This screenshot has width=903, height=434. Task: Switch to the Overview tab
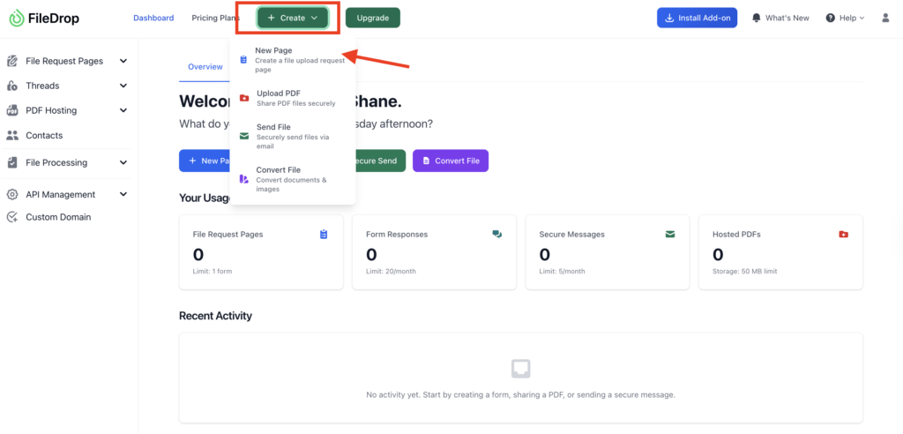click(205, 67)
